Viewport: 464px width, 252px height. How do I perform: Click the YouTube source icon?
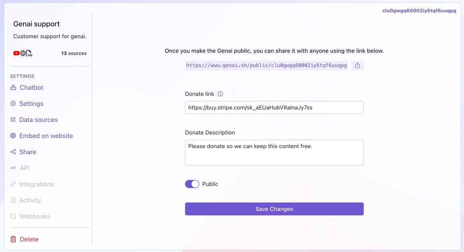pyautogui.click(x=16, y=53)
